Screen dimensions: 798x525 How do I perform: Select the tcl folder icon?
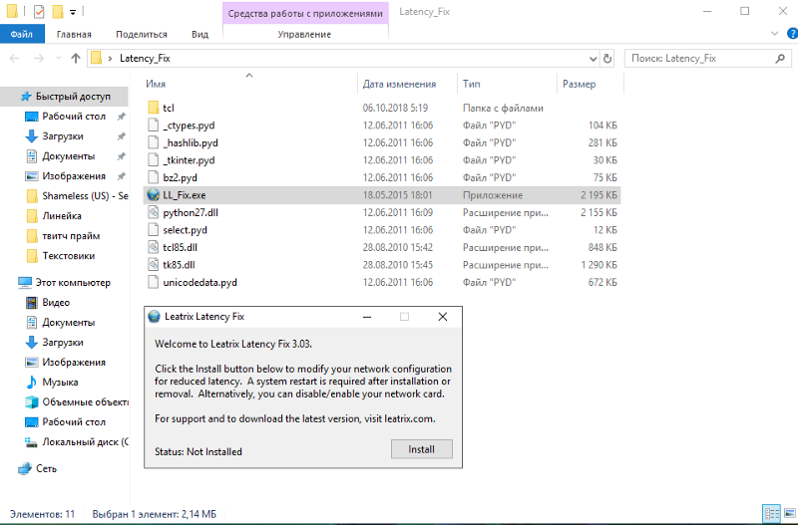(154, 108)
